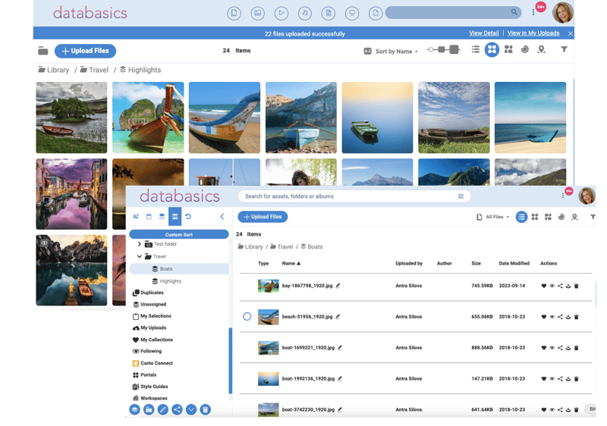Select the circle checkbox for beach-51956_1920.jpg
Image resolution: width=607 pixels, height=426 pixels.
tap(247, 316)
